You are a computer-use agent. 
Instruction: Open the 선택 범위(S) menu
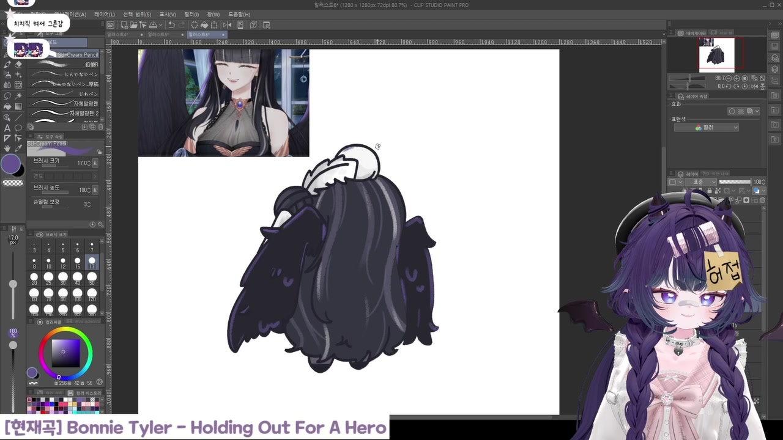click(x=137, y=14)
